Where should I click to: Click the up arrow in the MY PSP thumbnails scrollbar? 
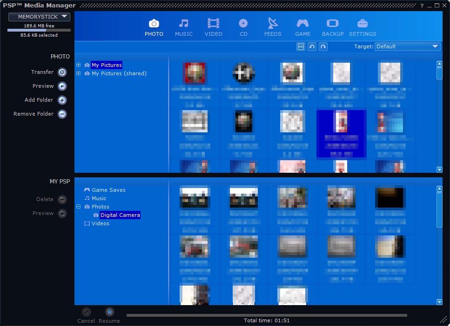(x=439, y=189)
